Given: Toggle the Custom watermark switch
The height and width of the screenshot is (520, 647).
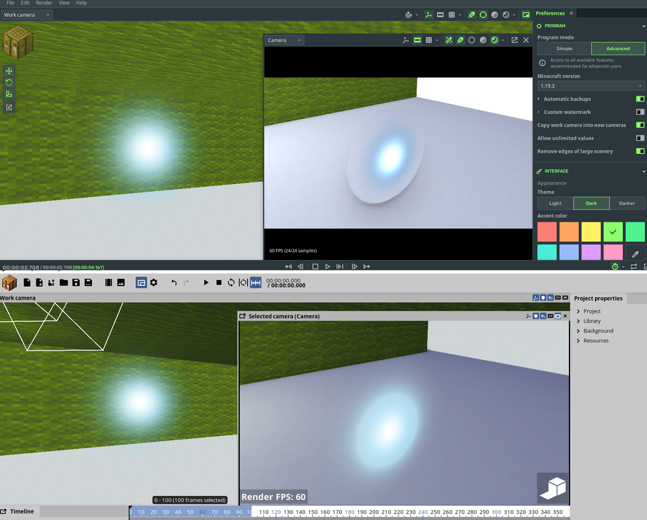Looking at the screenshot, I should point(640,112).
